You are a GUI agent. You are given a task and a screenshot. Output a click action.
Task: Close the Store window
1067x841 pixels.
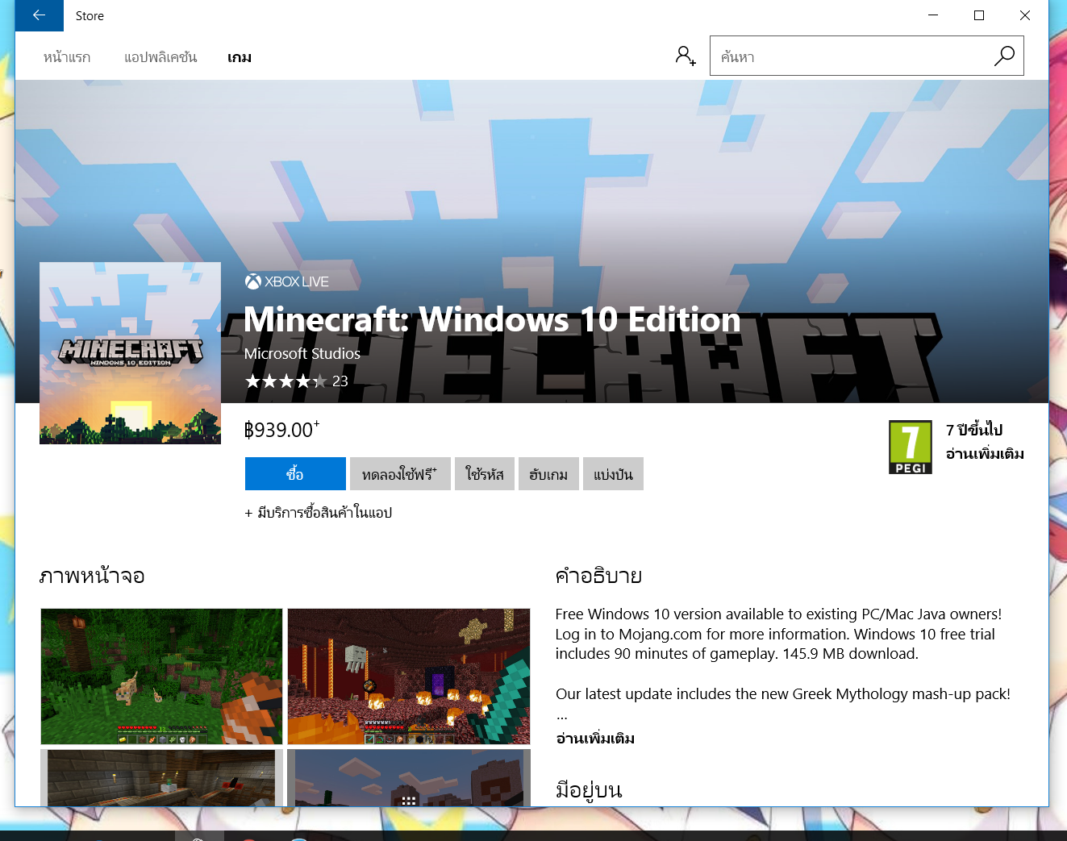click(x=1025, y=15)
